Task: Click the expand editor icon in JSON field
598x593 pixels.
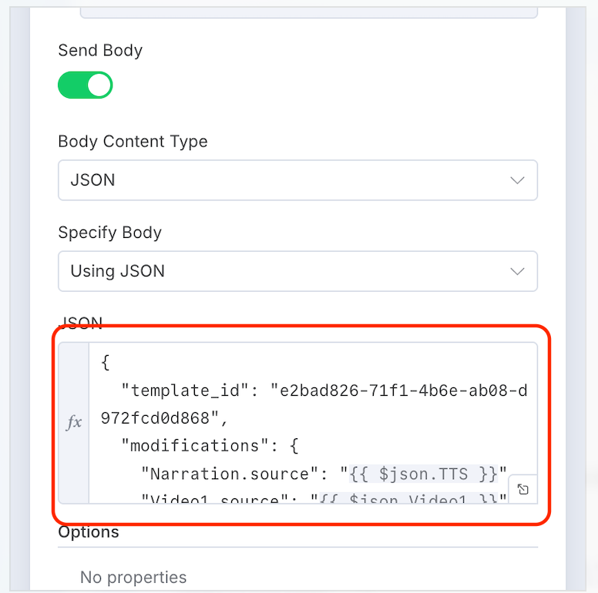Action: click(522, 489)
